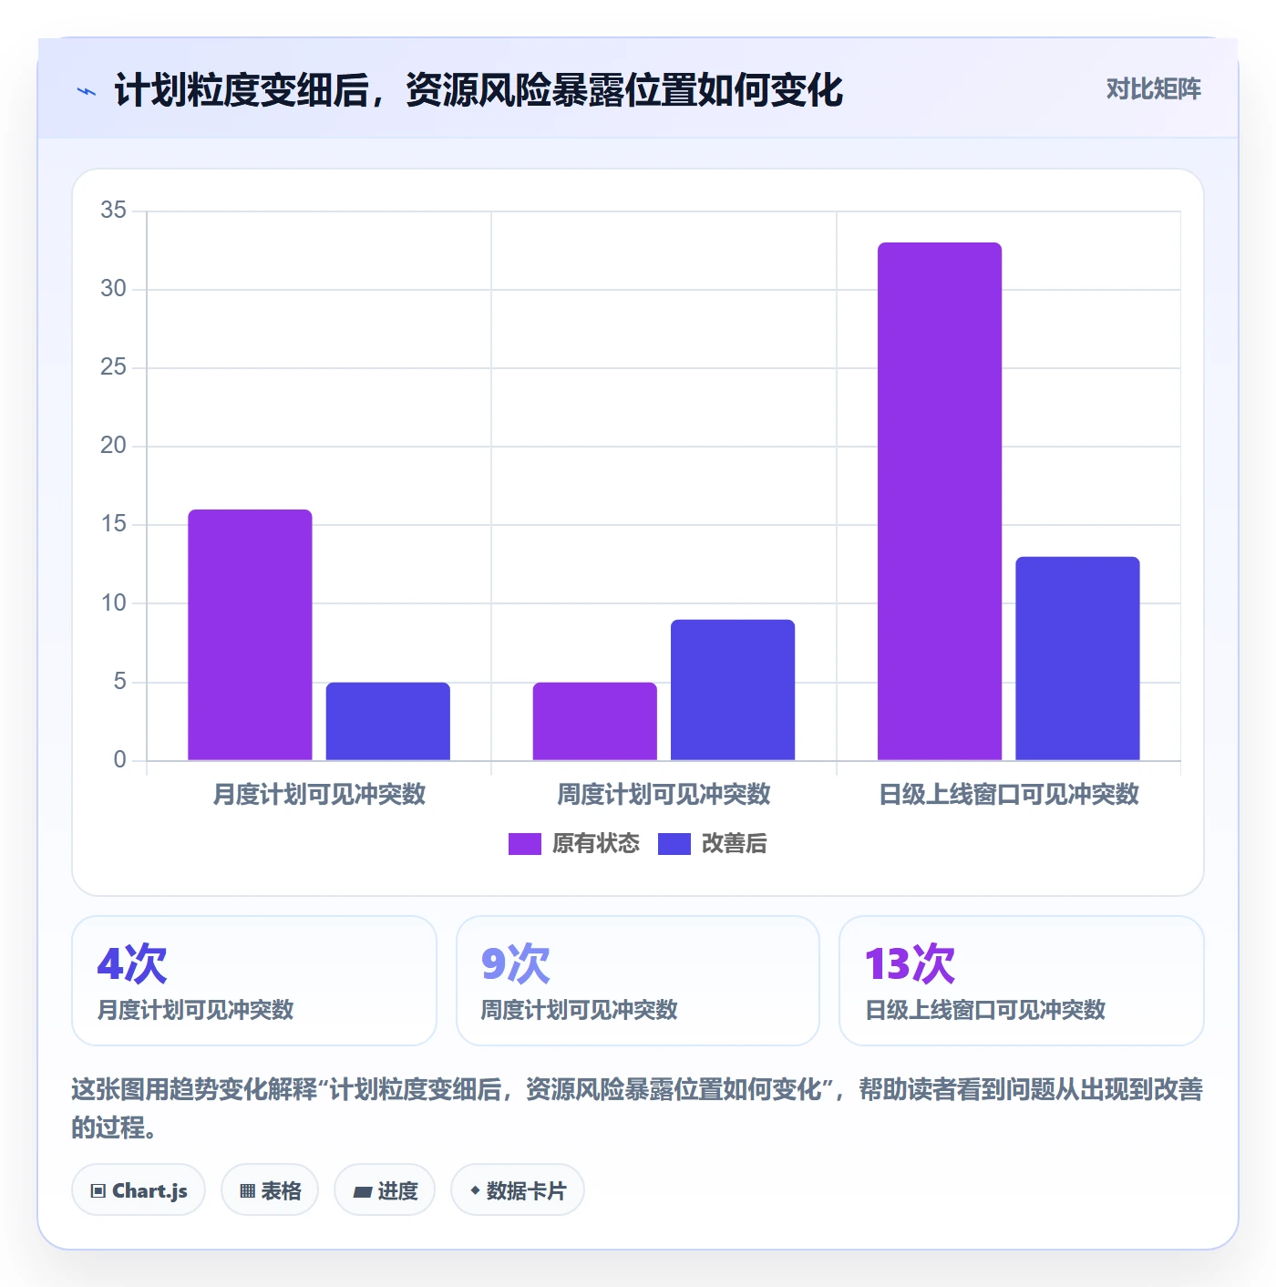Click the x-axis label 日级上线窗口可见冲突数
Image resolution: width=1276 pixels, height=1287 pixels.
pos(1009,795)
